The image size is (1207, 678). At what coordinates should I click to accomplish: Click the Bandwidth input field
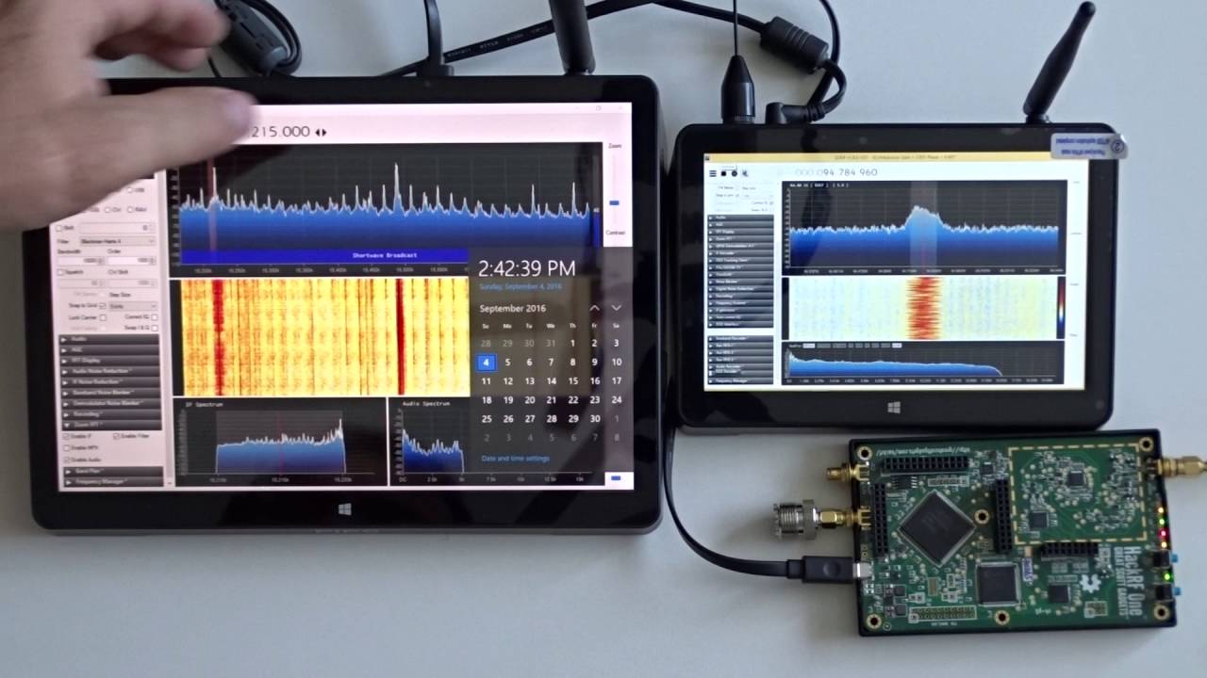pos(82,260)
